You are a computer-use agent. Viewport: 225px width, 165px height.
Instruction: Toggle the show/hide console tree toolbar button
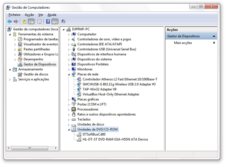tap(31, 21)
